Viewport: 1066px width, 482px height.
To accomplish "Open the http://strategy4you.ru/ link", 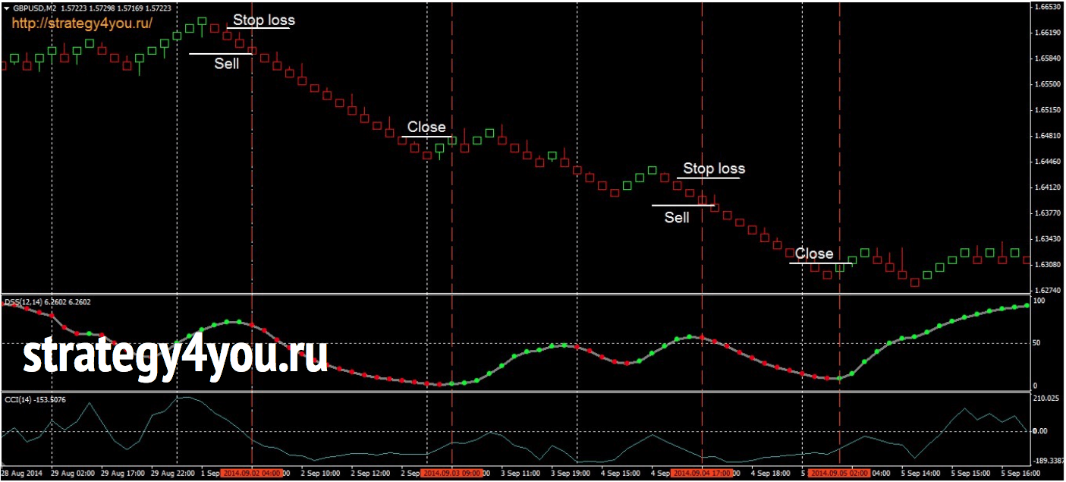I will pyautogui.click(x=82, y=24).
